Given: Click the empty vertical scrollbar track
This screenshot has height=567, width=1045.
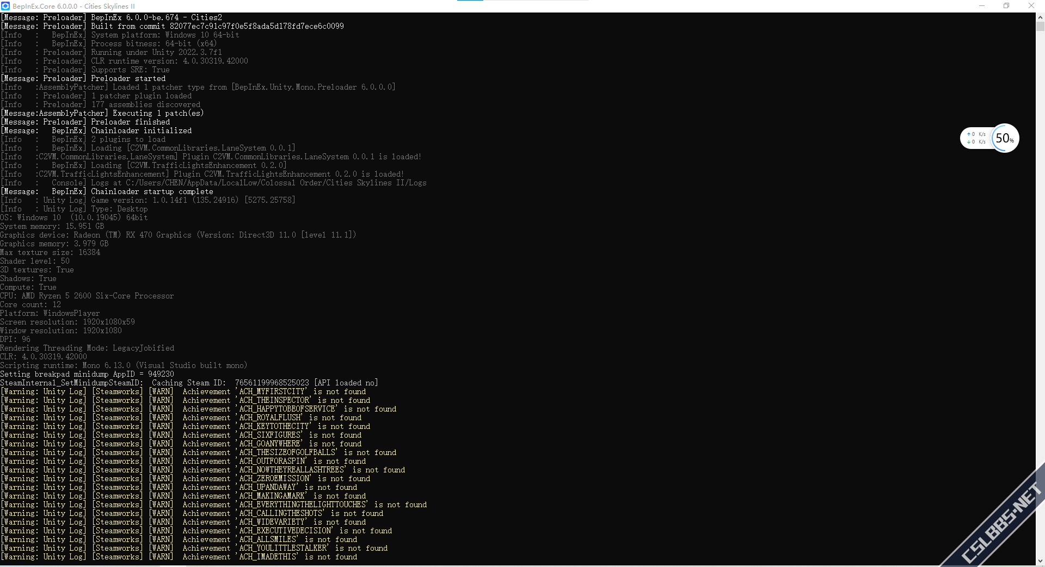Looking at the screenshot, I should click(1040, 294).
